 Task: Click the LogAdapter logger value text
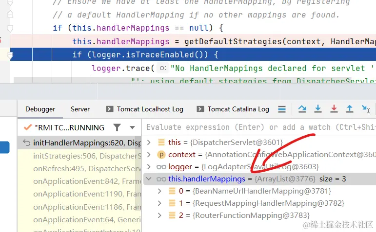tap(260, 167)
